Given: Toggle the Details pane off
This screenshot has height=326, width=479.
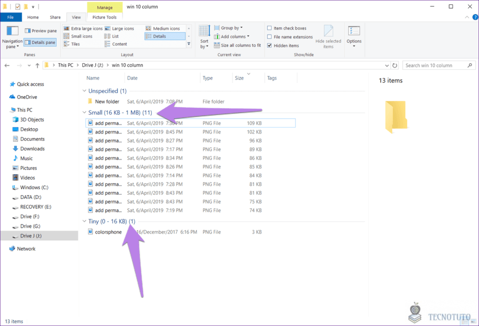Looking at the screenshot, I should coord(40,43).
